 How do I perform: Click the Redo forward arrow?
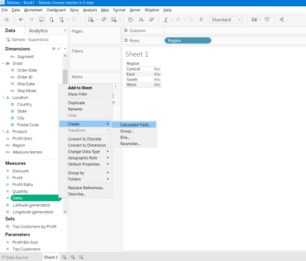pos(31,20)
